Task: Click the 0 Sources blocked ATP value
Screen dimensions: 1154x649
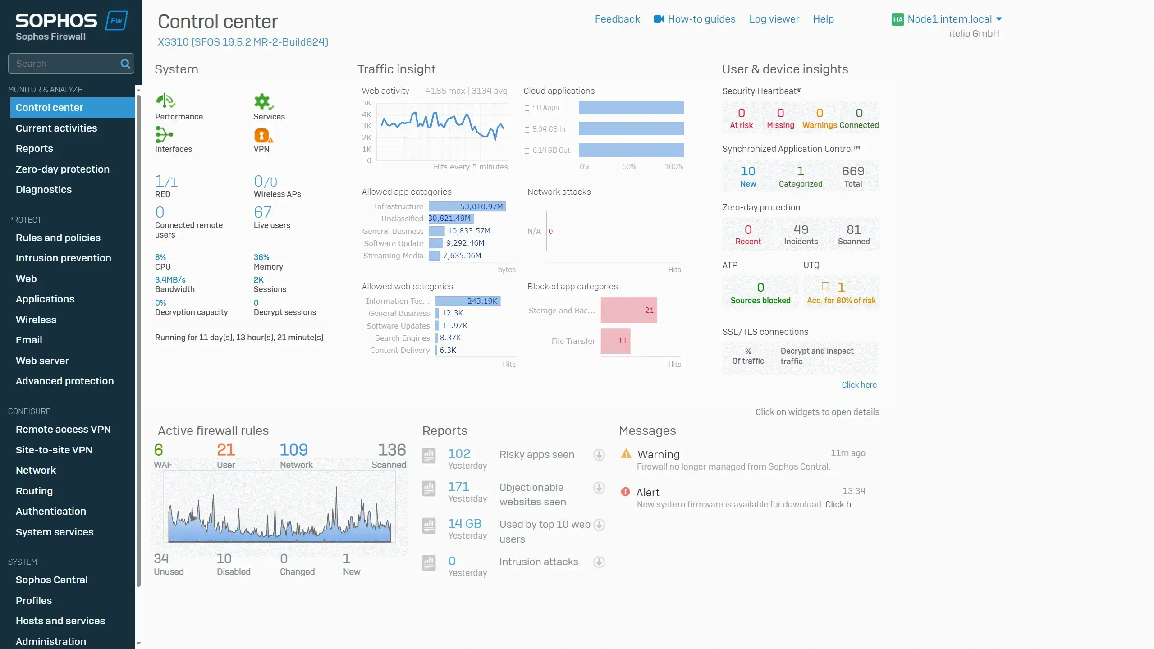Action: tap(760, 288)
